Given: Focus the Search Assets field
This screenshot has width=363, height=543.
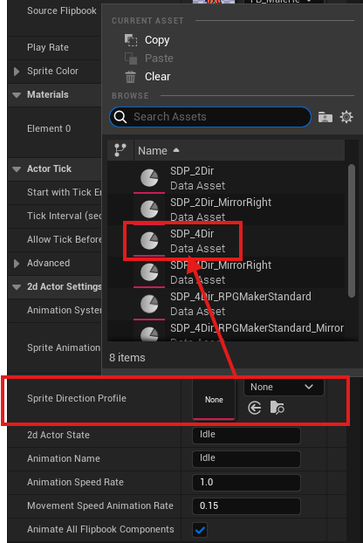Looking at the screenshot, I should pyautogui.click(x=210, y=117).
